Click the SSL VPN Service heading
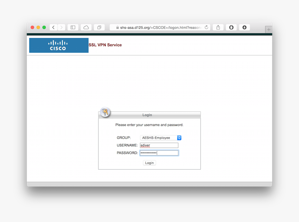The image size is (299, 222). [105, 45]
